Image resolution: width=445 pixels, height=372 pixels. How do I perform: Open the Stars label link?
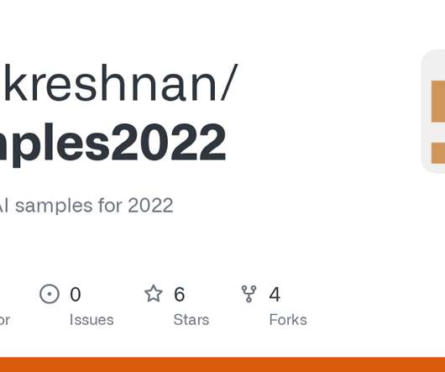191,320
